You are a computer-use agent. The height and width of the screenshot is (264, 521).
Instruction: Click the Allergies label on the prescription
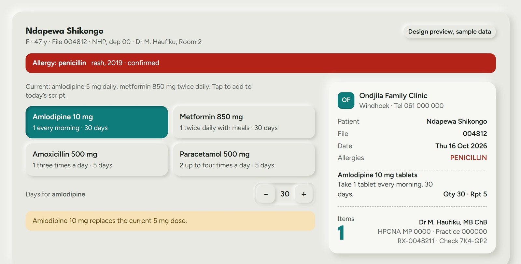351,158
